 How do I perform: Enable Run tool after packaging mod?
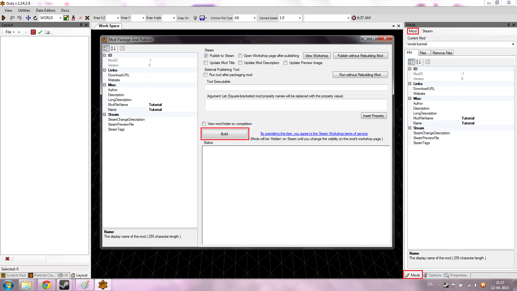click(206, 75)
